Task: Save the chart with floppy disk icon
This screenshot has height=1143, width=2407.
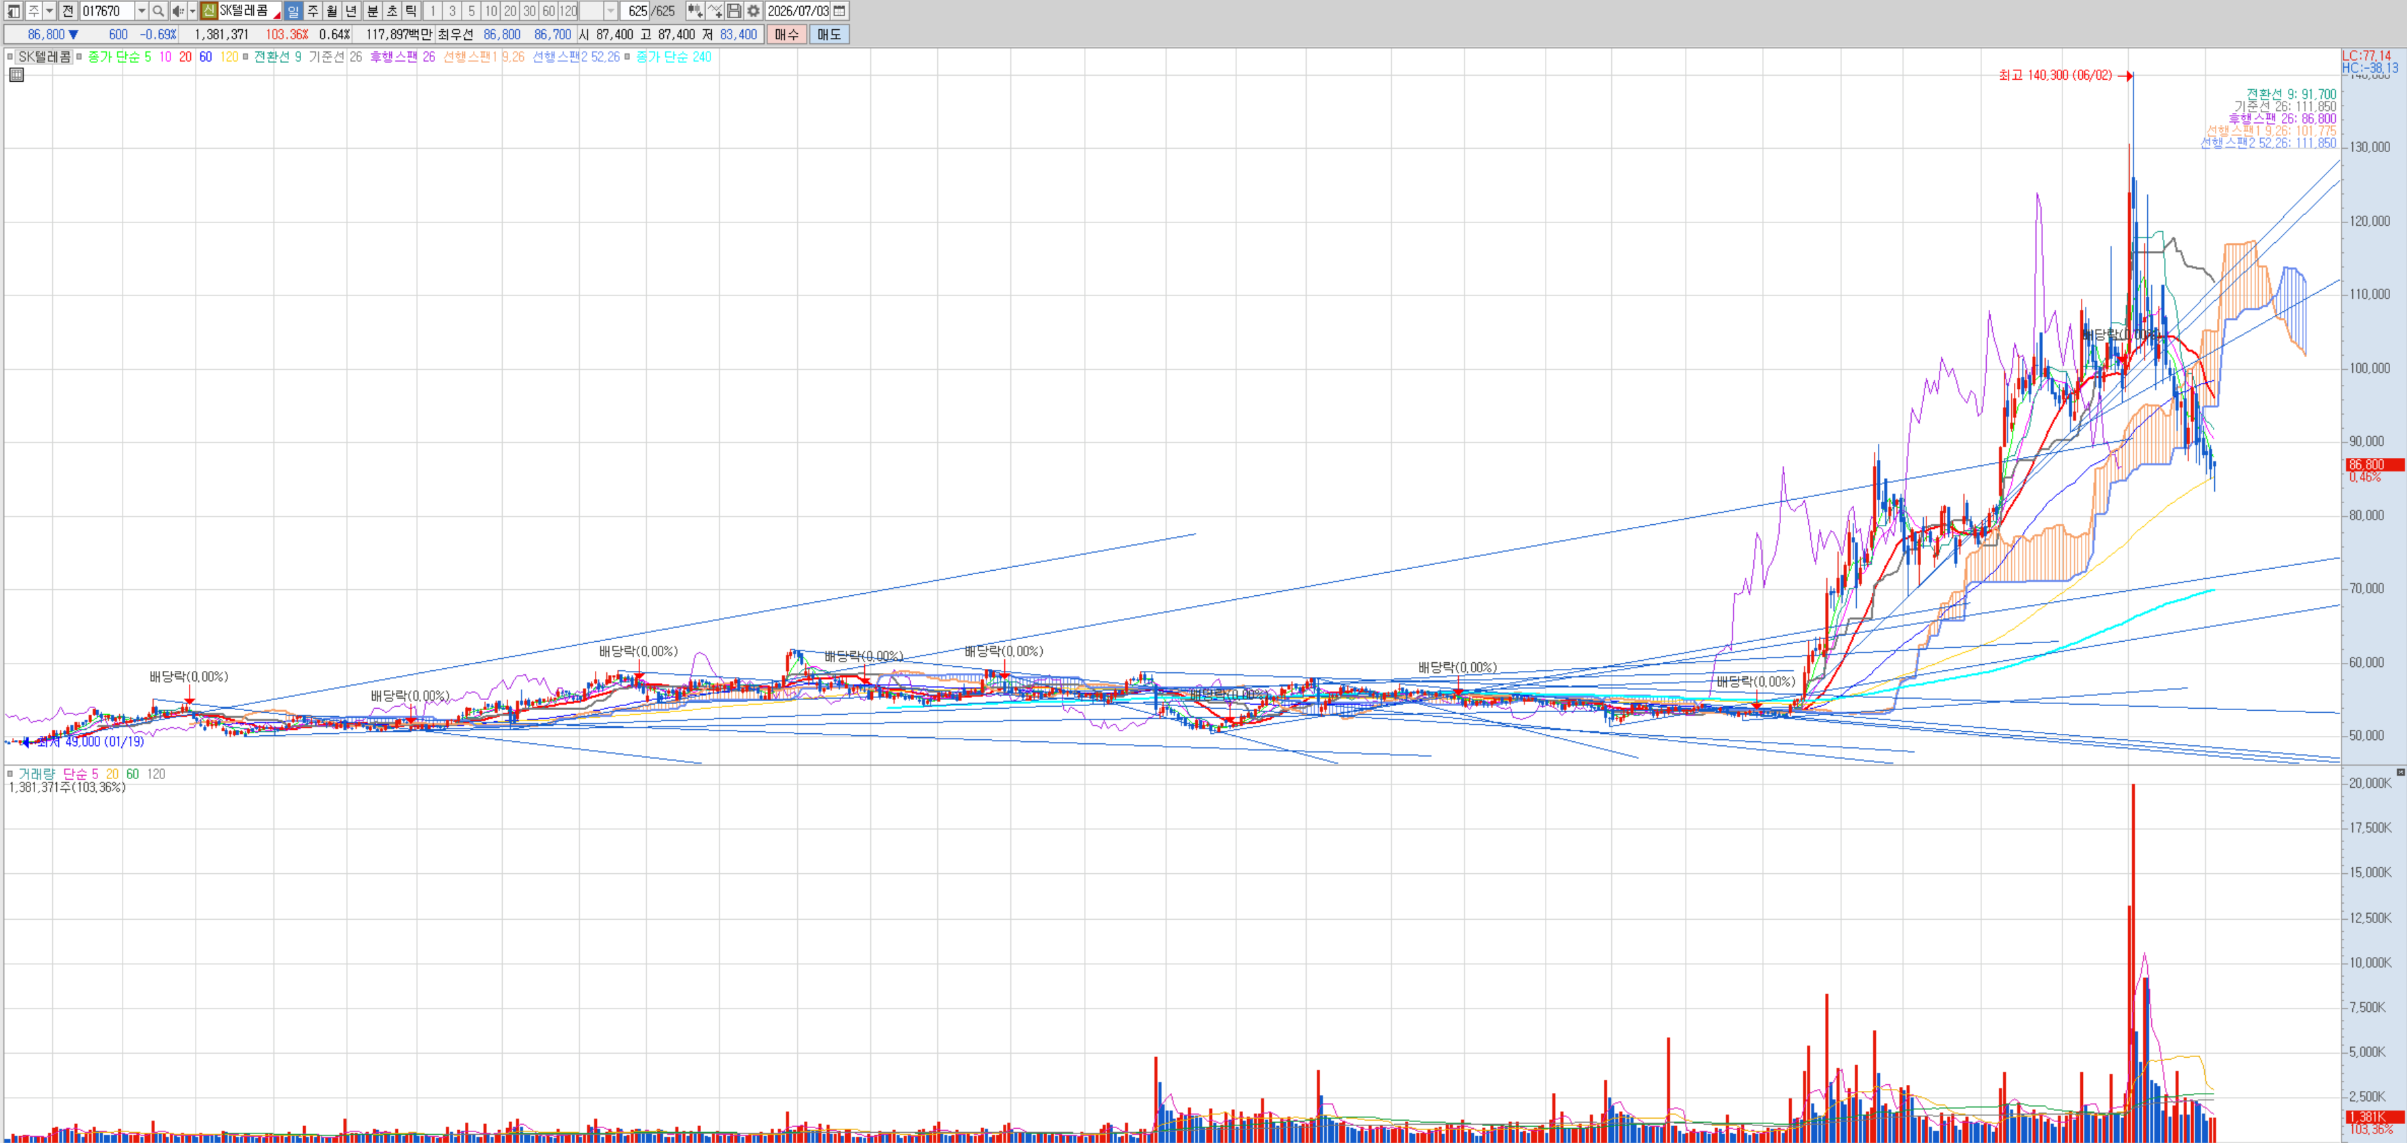Action: point(734,11)
